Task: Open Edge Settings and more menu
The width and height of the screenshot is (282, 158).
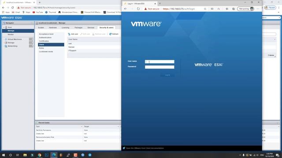Action: pyautogui.click(x=258, y=9)
